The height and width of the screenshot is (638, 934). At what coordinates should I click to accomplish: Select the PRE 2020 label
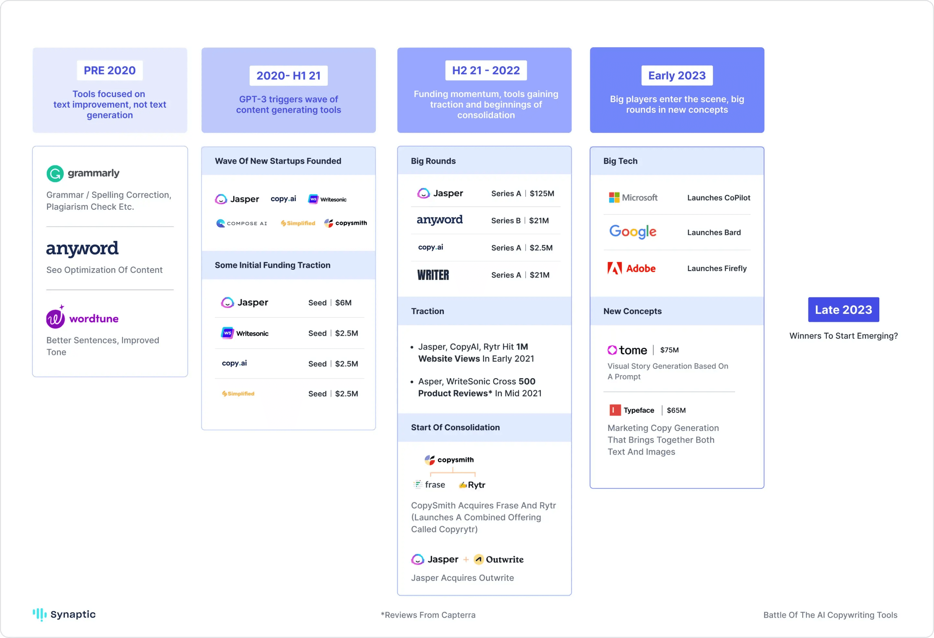click(110, 70)
